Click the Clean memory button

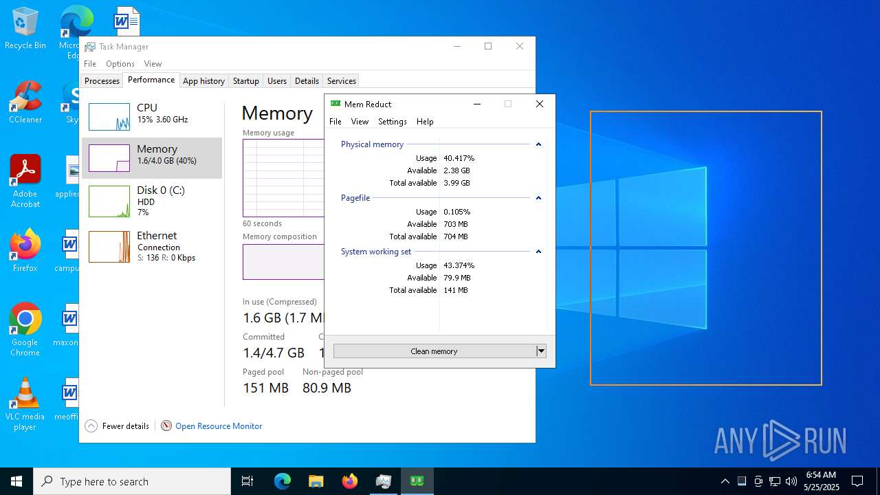pyautogui.click(x=434, y=351)
